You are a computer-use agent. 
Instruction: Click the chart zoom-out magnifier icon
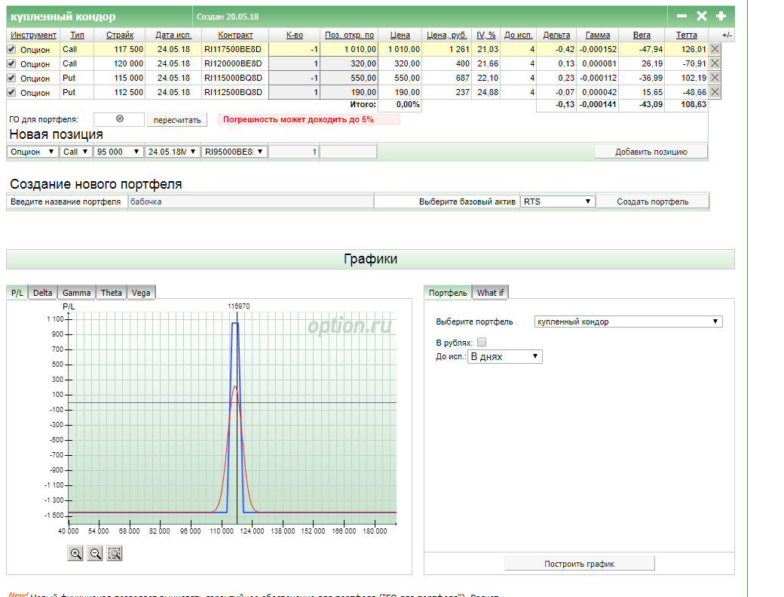95,553
